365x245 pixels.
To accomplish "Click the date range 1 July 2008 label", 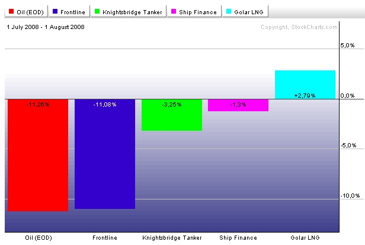I will (46, 27).
